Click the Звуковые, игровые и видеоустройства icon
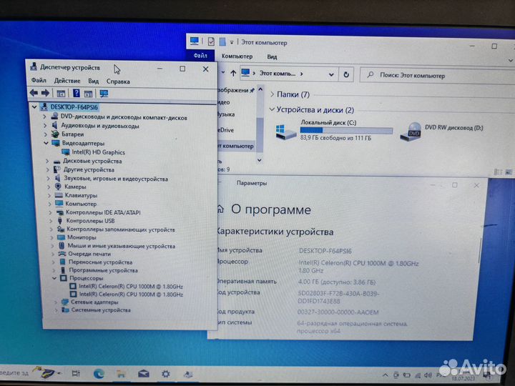Viewport: 515px width, 386px height. (x=58, y=178)
